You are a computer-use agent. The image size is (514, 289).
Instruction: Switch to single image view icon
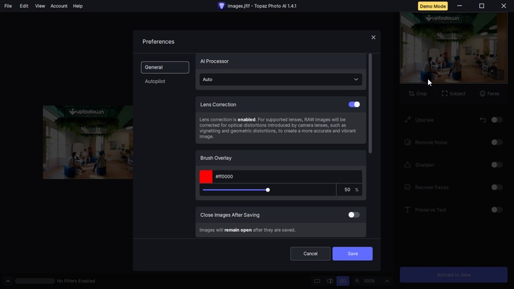317,281
